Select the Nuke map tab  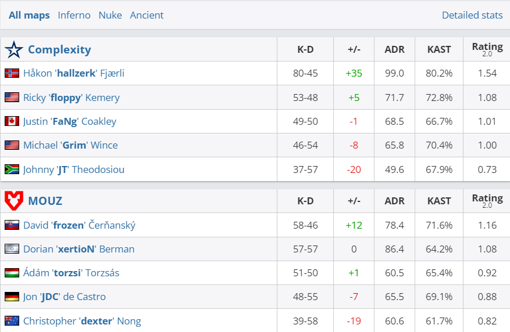(x=110, y=15)
